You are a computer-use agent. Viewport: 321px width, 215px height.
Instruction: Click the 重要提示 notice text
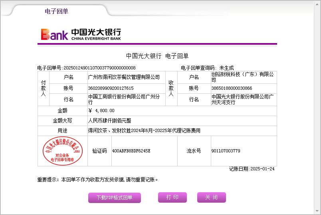(x=98, y=179)
